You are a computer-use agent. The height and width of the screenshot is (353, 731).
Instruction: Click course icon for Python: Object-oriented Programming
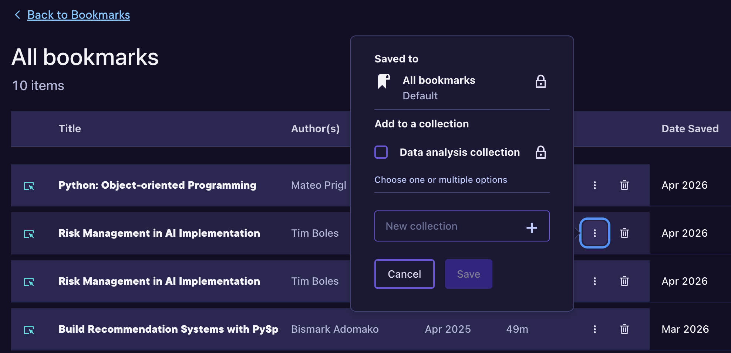click(29, 186)
